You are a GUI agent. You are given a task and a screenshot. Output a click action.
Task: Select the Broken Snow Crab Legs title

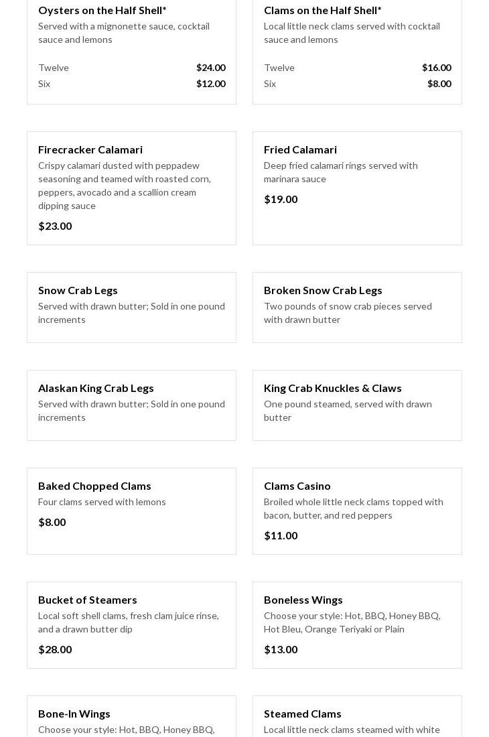(x=323, y=290)
